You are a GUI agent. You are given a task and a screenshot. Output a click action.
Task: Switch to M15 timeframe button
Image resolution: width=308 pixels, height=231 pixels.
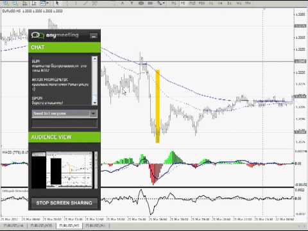(192, 3)
